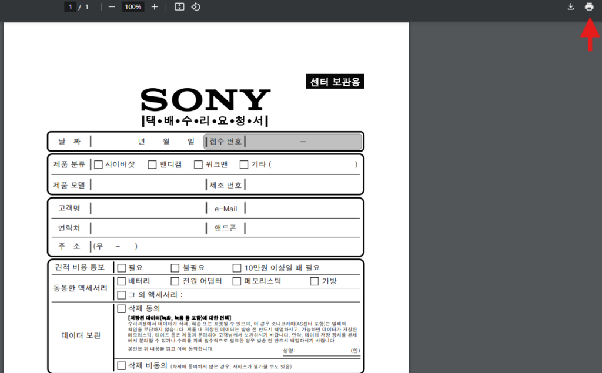Click the 제품 모델 label
Viewport: 602px width, 373px height.
(69, 185)
